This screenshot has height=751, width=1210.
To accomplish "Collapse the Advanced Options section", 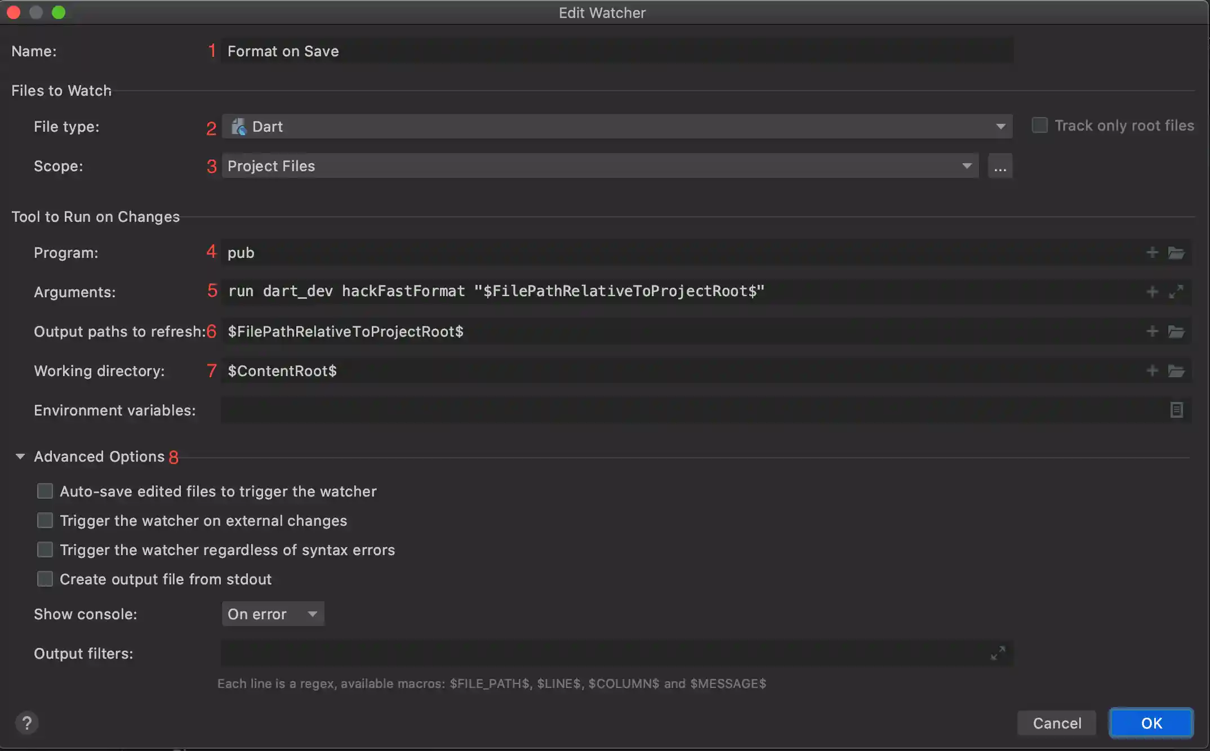I will tap(20, 456).
